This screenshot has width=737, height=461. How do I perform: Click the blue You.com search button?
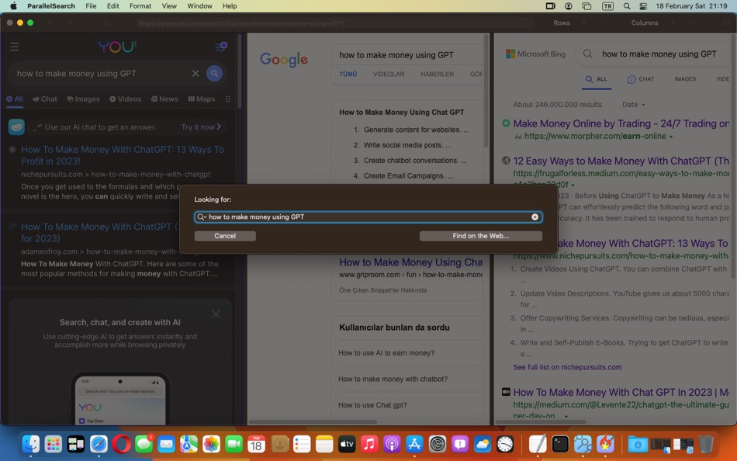point(214,74)
